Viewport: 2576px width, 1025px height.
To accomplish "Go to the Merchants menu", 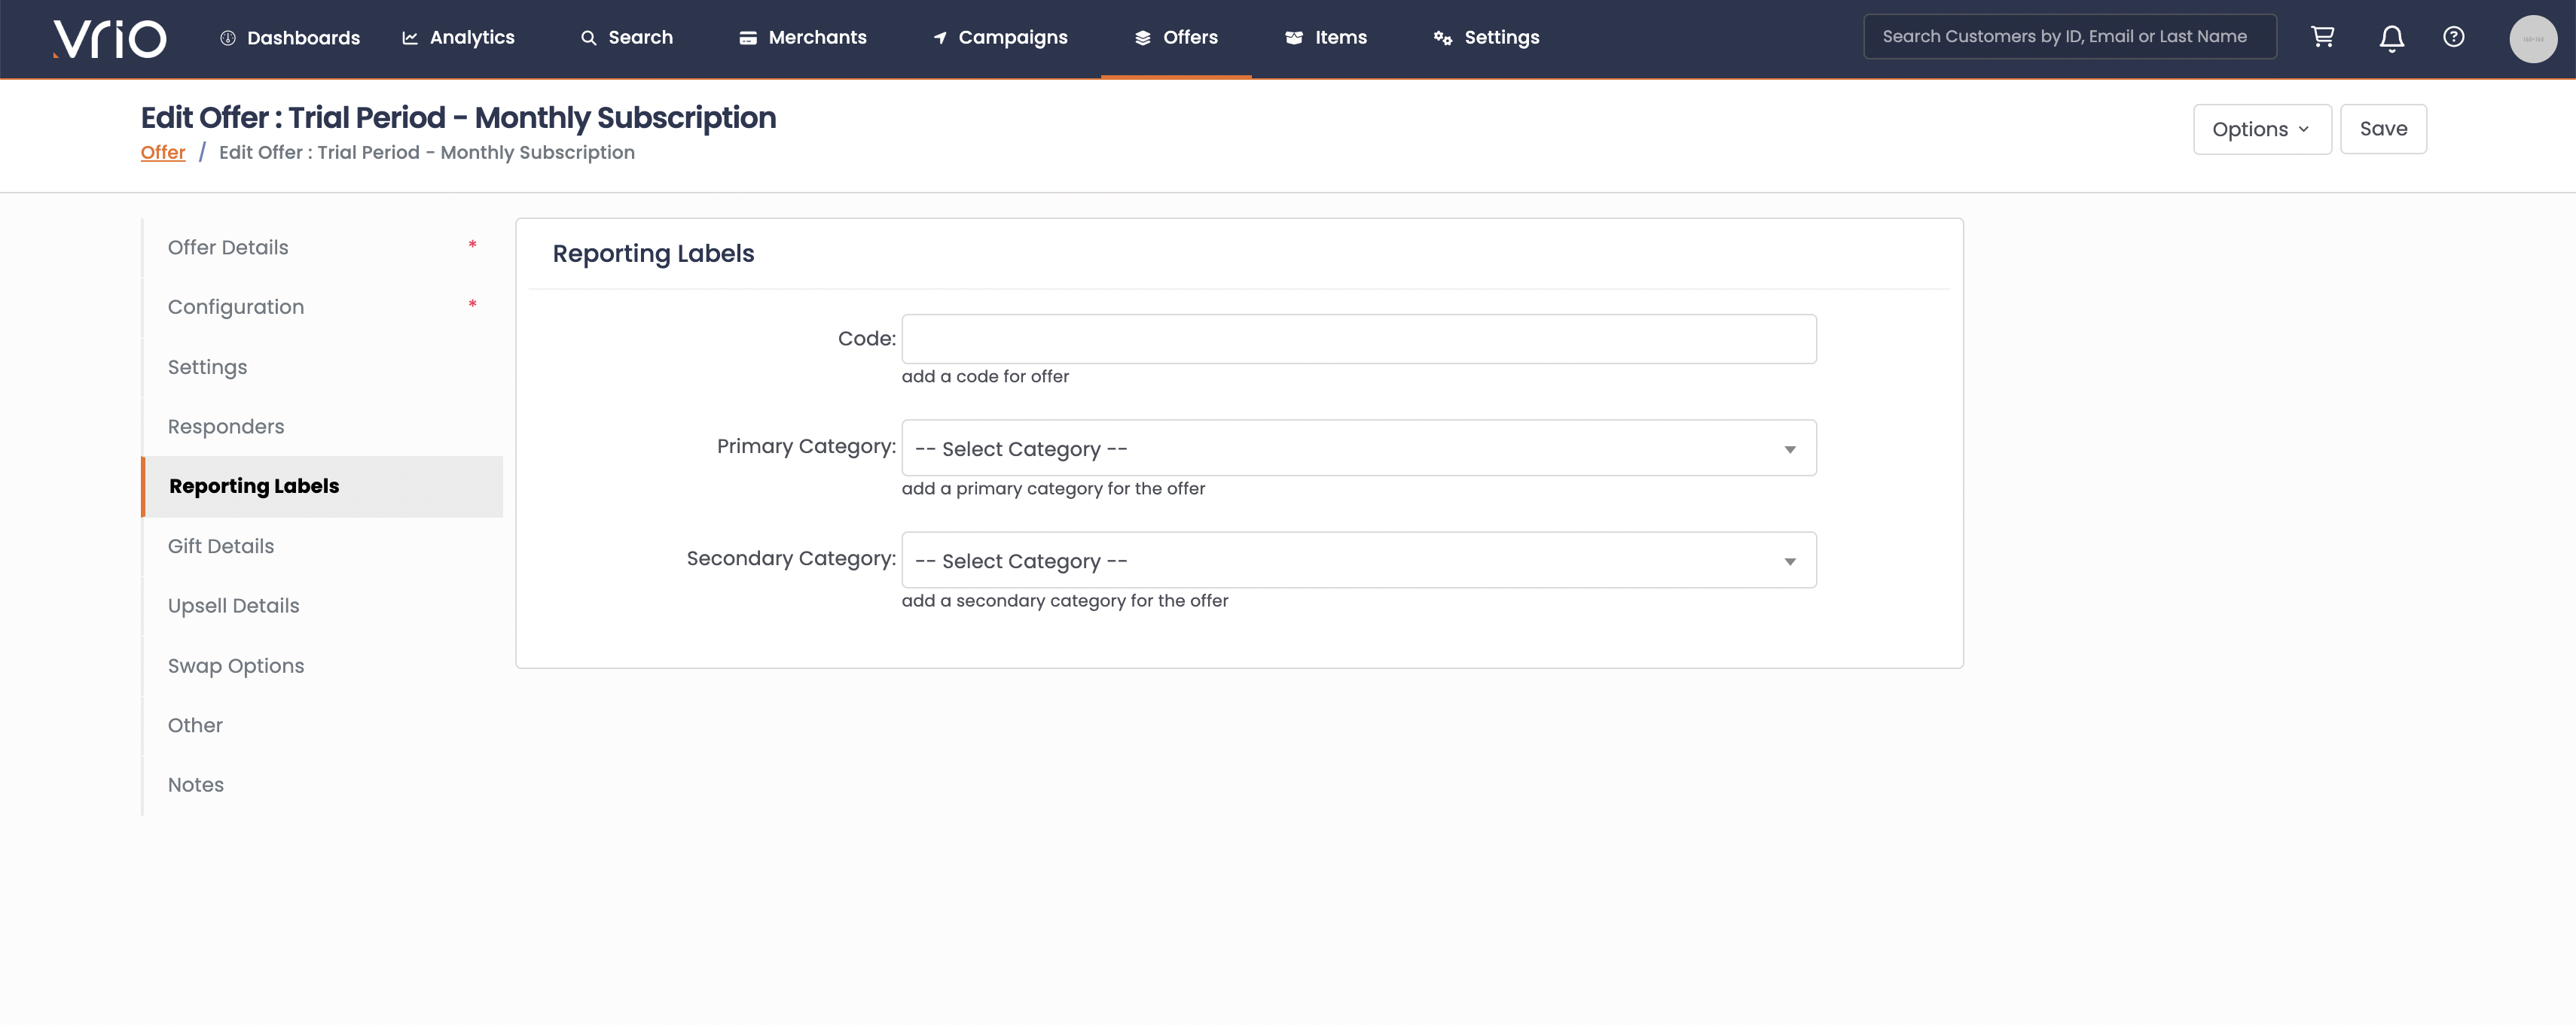I will pyautogui.click(x=803, y=38).
